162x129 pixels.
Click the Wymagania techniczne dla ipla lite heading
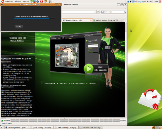tap(16, 59)
